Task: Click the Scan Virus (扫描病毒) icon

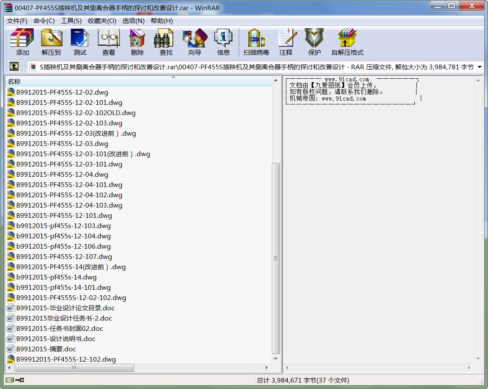Action: click(256, 42)
